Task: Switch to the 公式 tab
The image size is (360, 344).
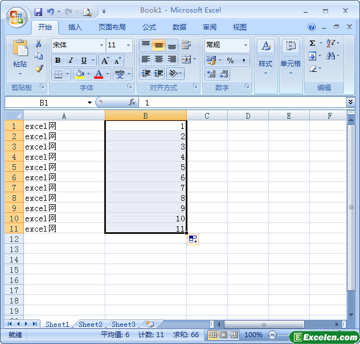Action: pyautogui.click(x=149, y=27)
